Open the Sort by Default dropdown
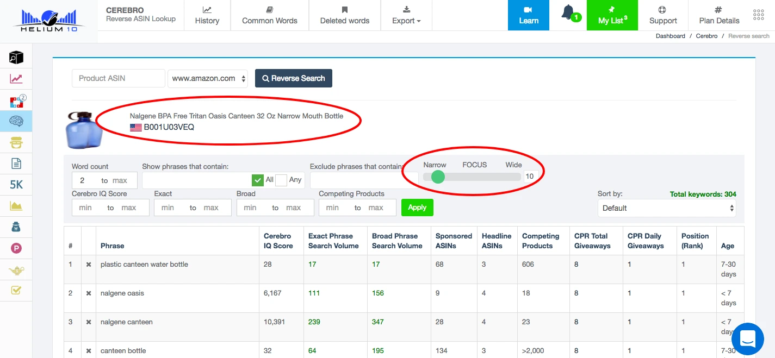This screenshot has height=358, width=775. pyautogui.click(x=667, y=208)
